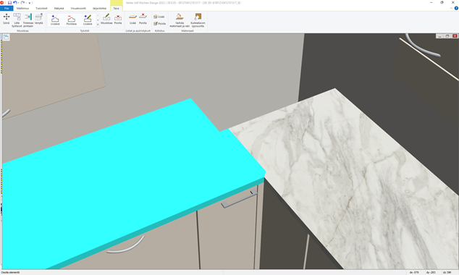
Task: Open Vaihda materiaali ja väri
Action: tap(180, 20)
